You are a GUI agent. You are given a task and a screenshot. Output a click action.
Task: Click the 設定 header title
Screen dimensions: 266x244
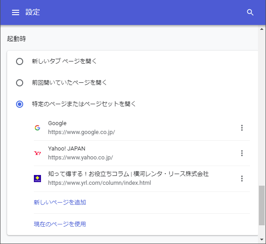pyautogui.click(x=33, y=12)
